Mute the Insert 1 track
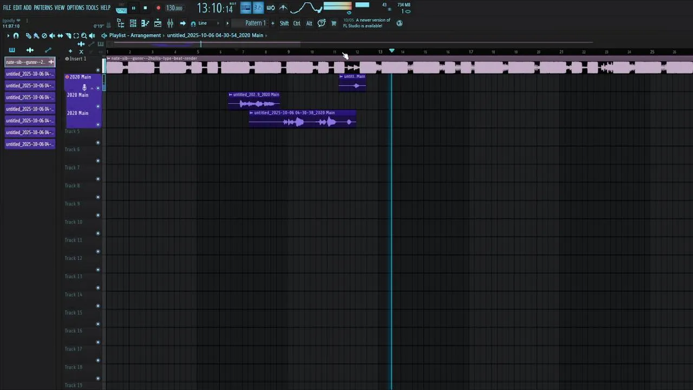The width and height of the screenshot is (693, 390). (98, 70)
